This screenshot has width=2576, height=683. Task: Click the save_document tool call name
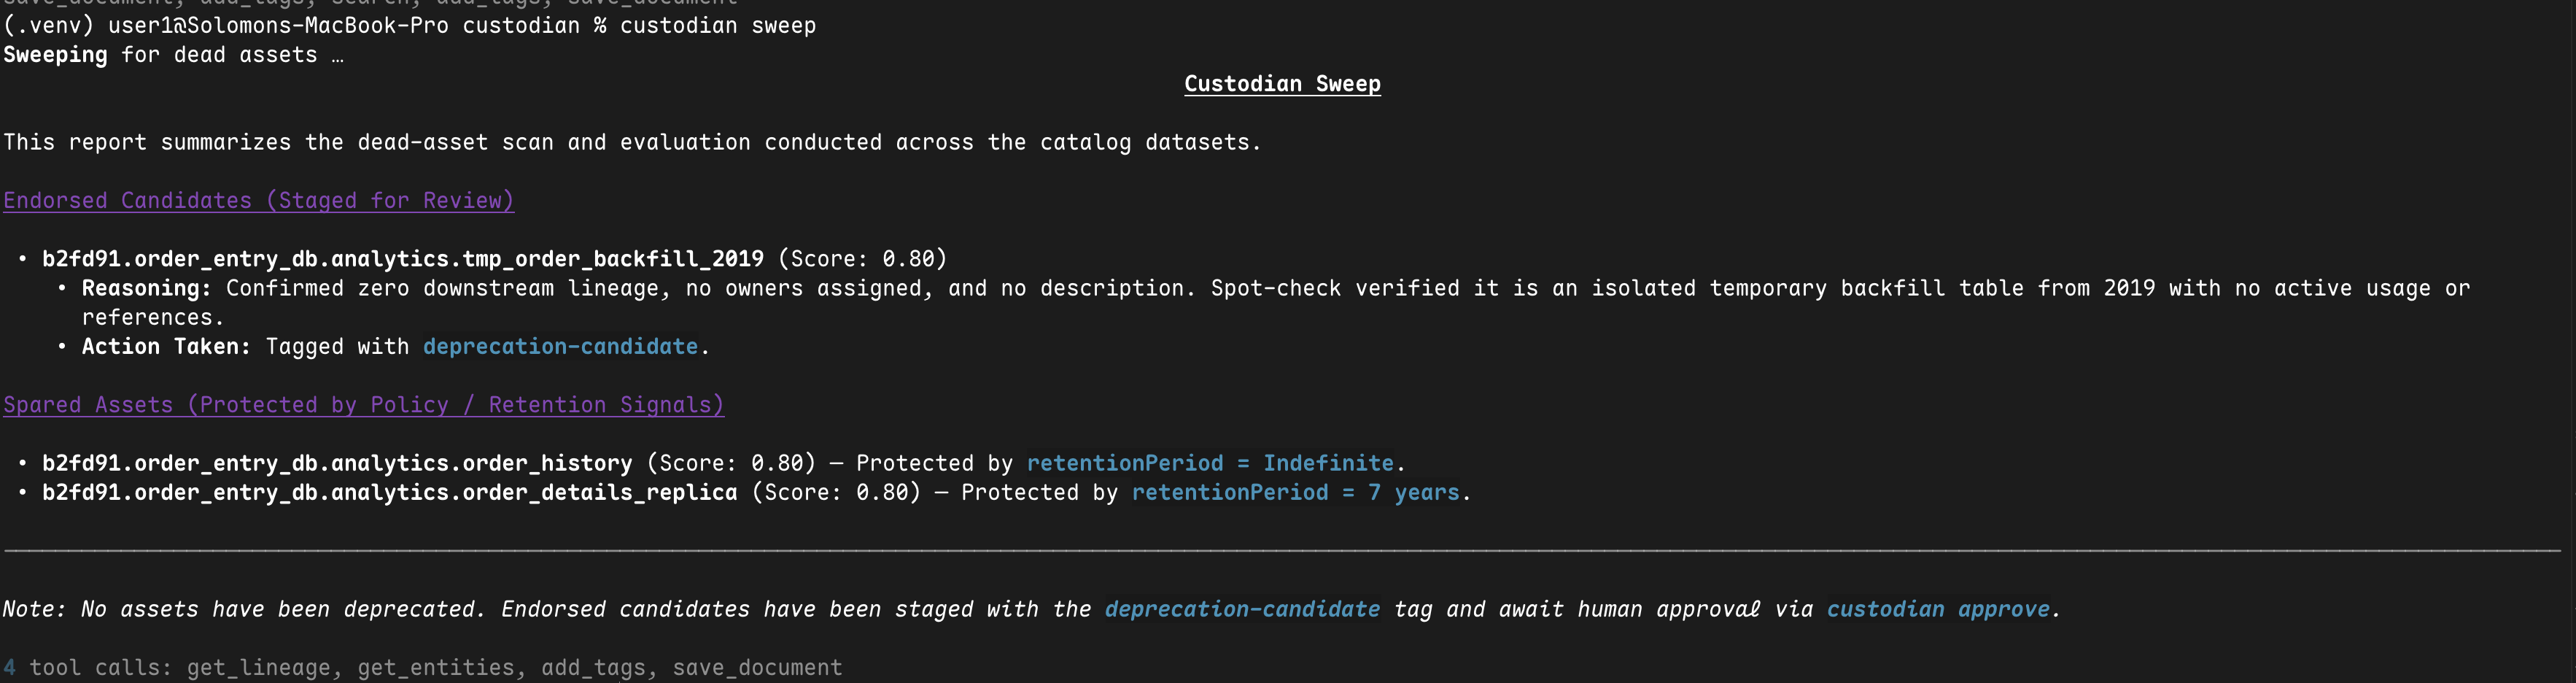tap(757, 668)
